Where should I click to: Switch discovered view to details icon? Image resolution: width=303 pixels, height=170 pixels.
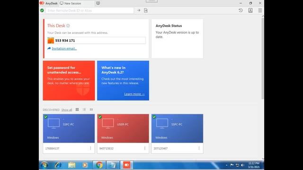pyautogui.click(x=91, y=110)
